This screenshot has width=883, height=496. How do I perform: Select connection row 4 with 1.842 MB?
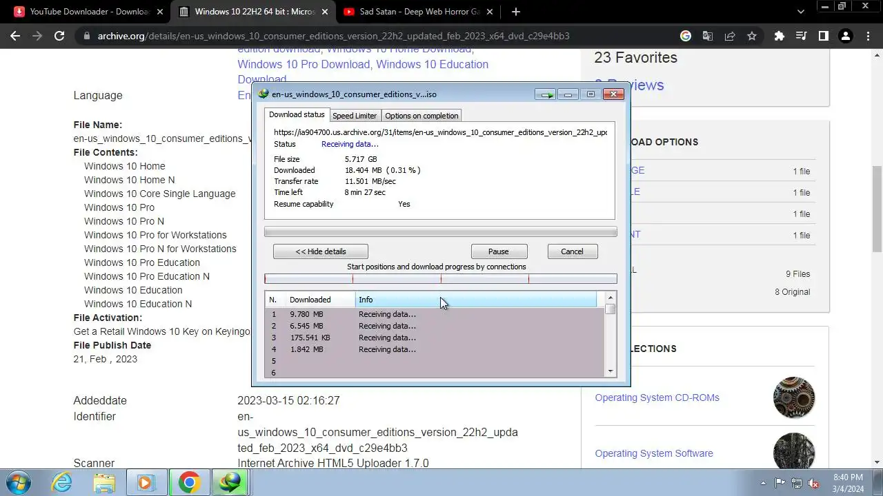click(x=435, y=349)
